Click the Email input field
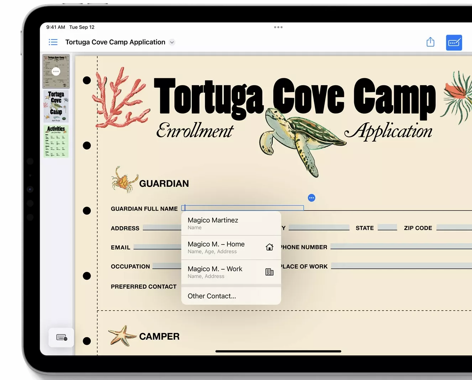Viewport: 472px width, 380px height. click(x=157, y=247)
